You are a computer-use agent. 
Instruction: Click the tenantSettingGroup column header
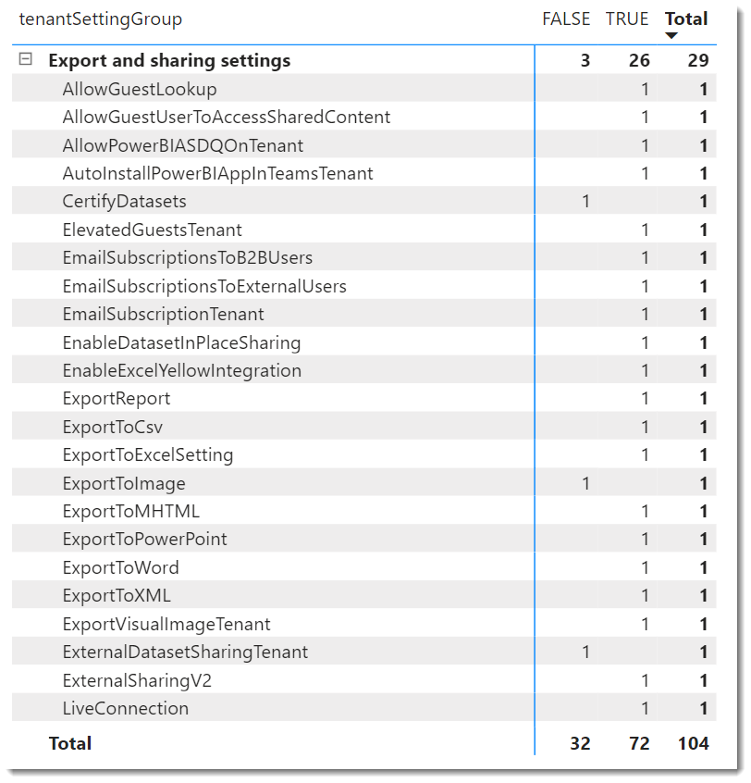click(101, 19)
